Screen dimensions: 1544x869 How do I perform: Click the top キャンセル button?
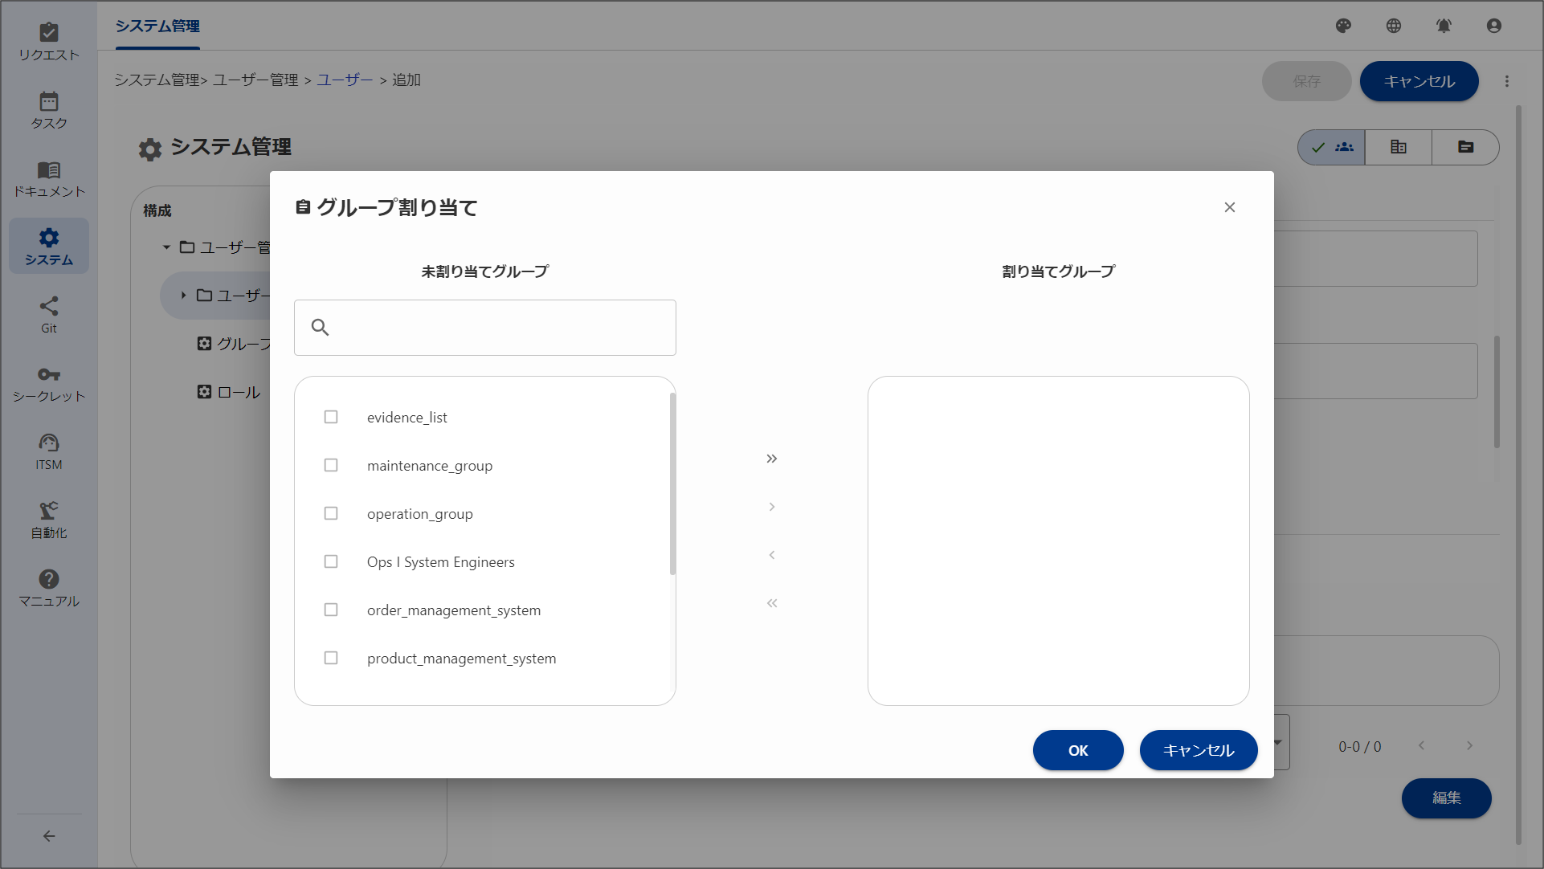[x=1419, y=81]
